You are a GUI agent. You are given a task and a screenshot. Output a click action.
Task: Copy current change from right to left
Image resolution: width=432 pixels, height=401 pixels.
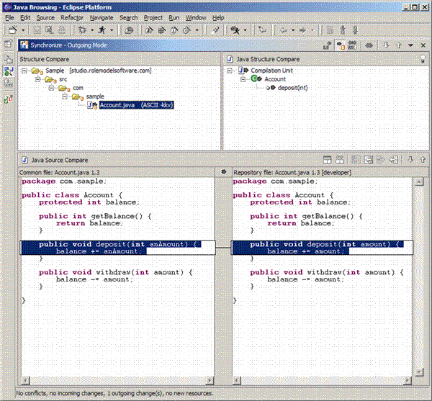coord(394,159)
